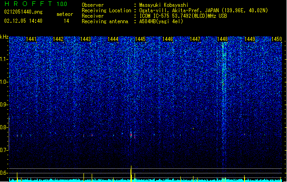Click the 1442 time marker
The width and height of the screenshot is (287, 182).
pos(58,39)
